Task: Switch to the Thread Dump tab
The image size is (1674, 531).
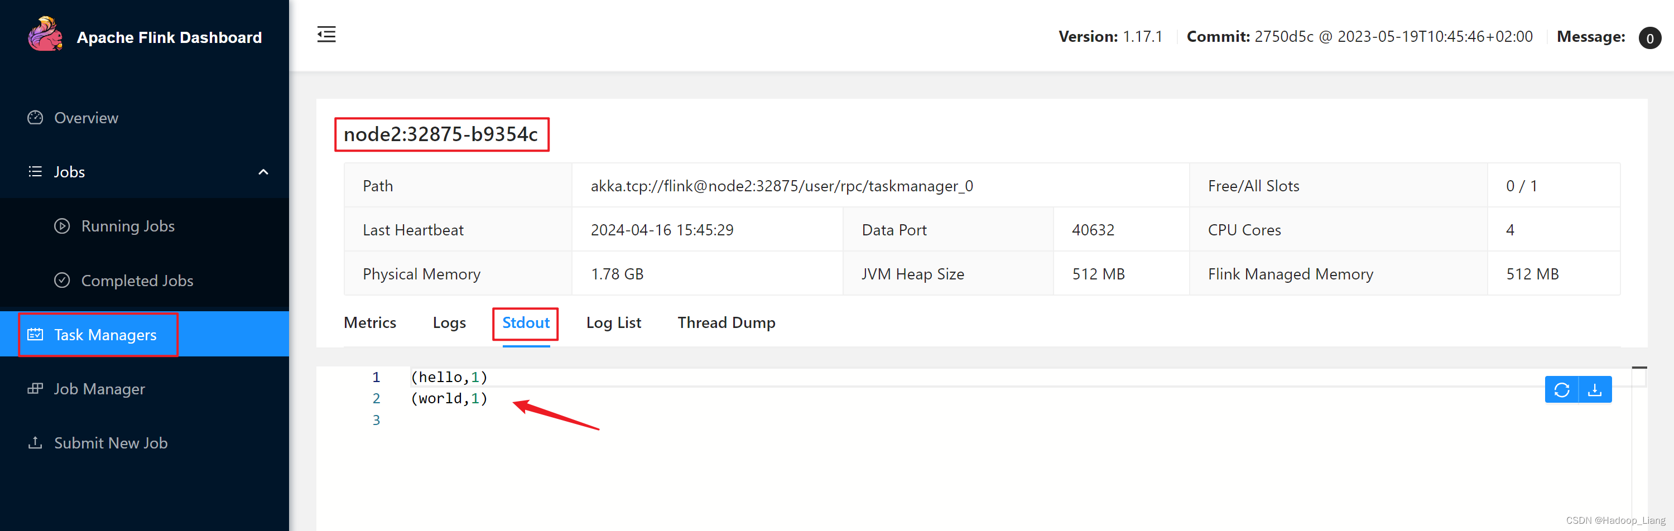Action: tap(726, 322)
